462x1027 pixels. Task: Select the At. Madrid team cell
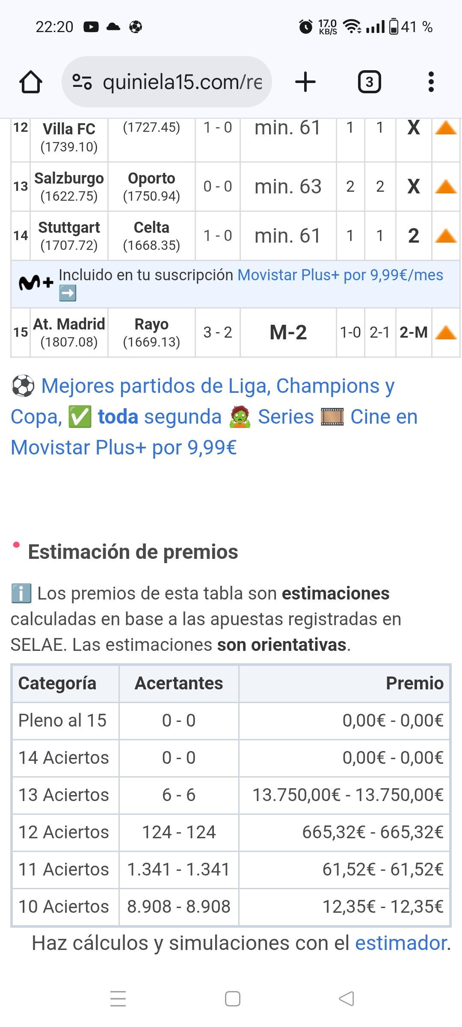(69, 332)
